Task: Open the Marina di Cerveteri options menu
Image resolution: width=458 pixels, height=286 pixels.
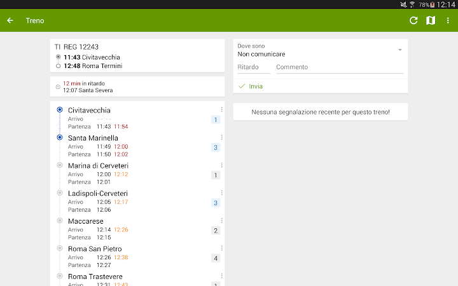Action: point(222,165)
